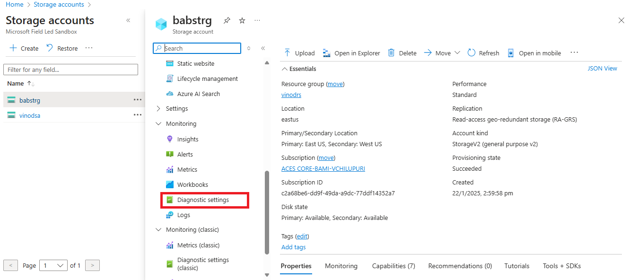The image size is (629, 280).
Task: Open JSON View link
Action: pyautogui.click(x=602, y=69)
